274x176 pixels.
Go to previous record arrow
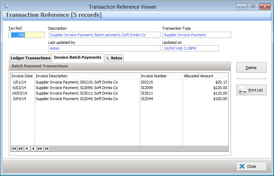tap(27, 148)
